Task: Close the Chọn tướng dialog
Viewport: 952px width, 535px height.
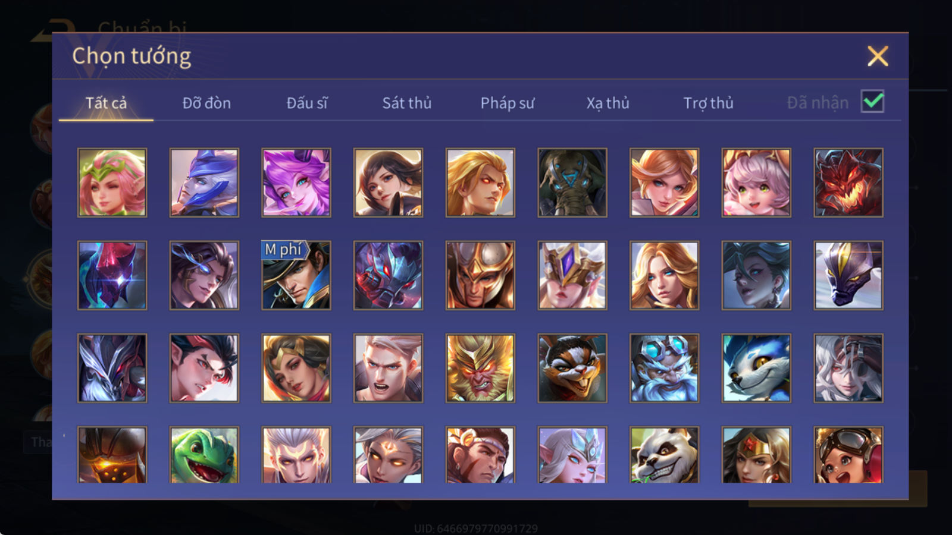Action: [878, 56]
